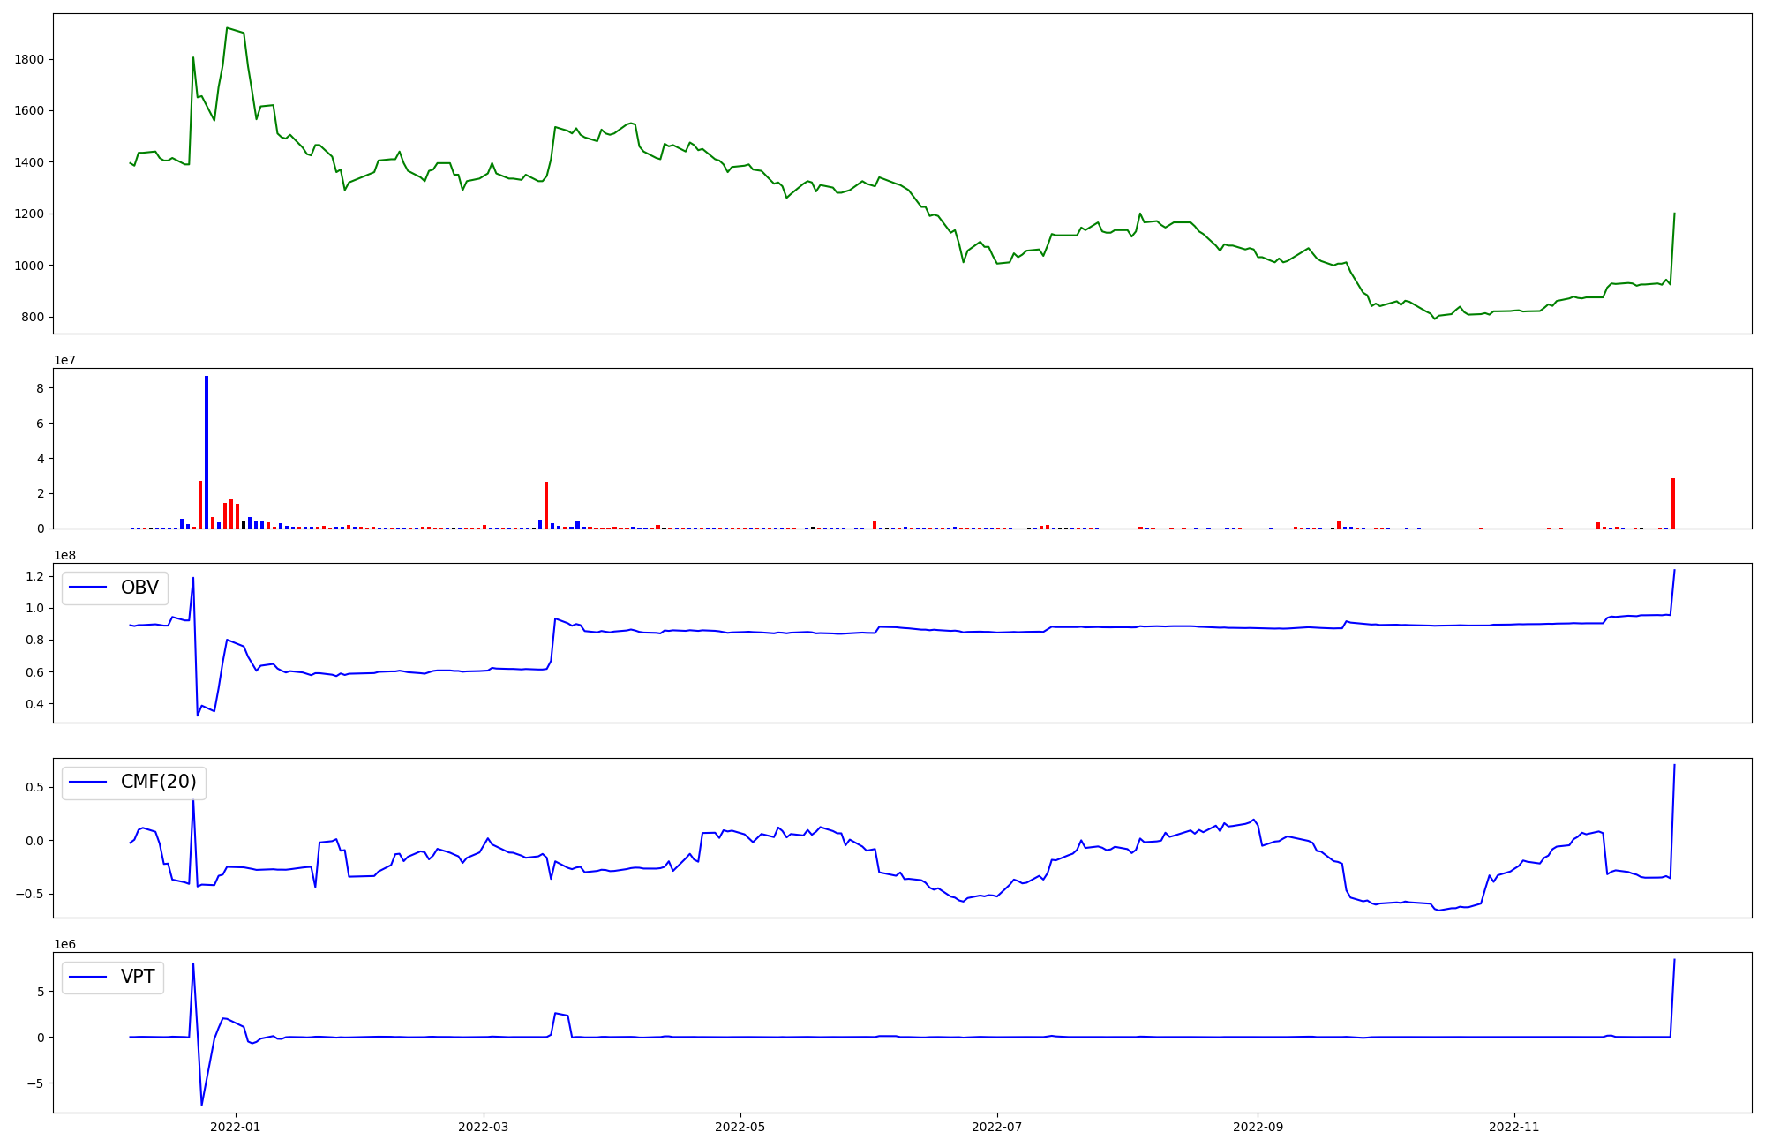Click the 2022-09 x-axis date label
The height and width of the screenshot is (1147, 1765).
pos(1258,1127)
